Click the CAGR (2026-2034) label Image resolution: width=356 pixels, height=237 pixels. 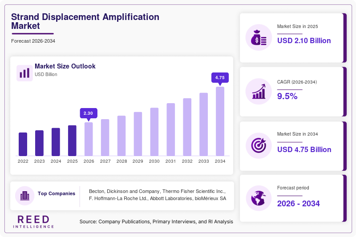[297, 82]
